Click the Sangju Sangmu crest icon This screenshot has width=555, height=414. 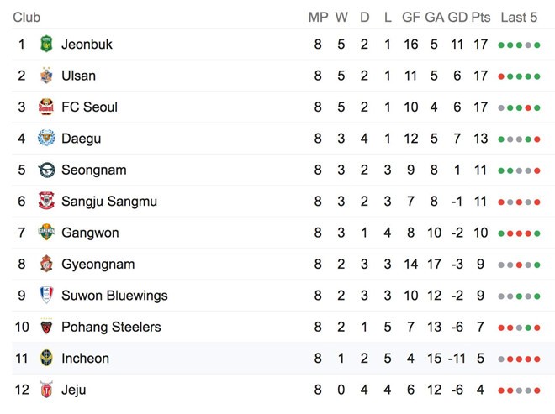pos(46,202)
